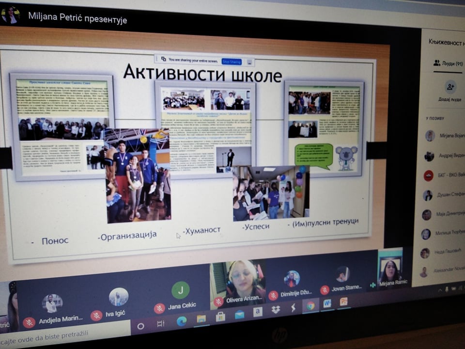Open Dropbox from the taskbar
The width and height of the screenshot is (465, 349).
(x=276, y=309)
